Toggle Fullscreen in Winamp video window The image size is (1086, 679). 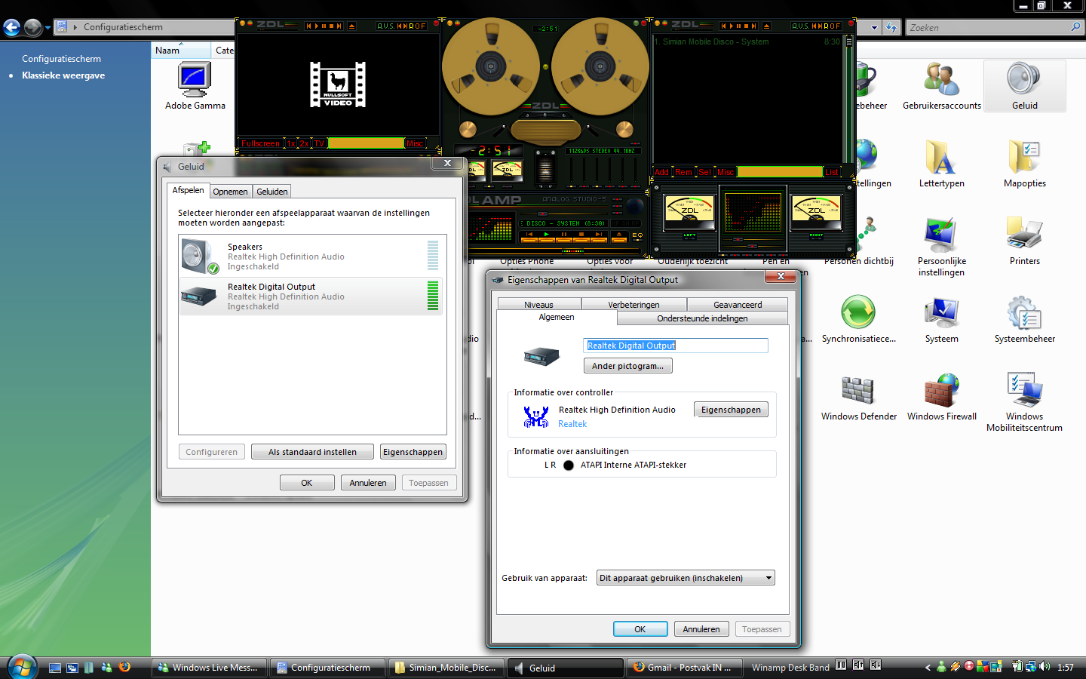(x=260, y=143)
